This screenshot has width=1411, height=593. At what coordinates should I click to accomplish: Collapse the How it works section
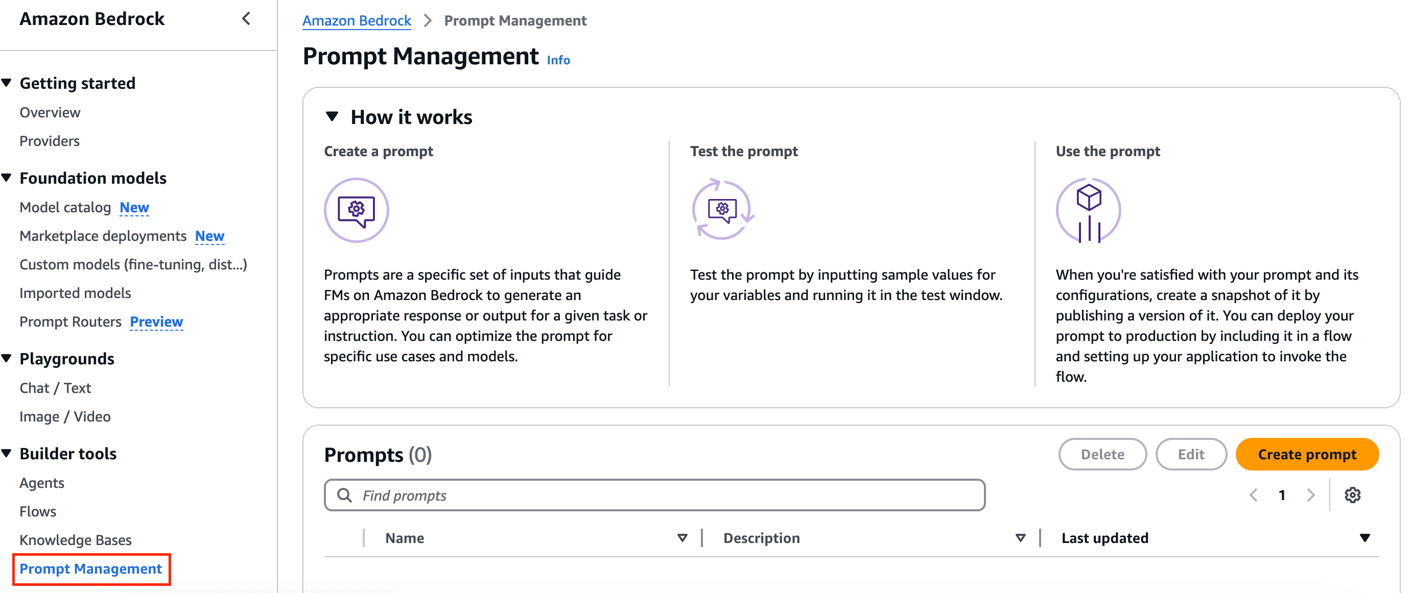pyautogui.click(x=332, y=116)
